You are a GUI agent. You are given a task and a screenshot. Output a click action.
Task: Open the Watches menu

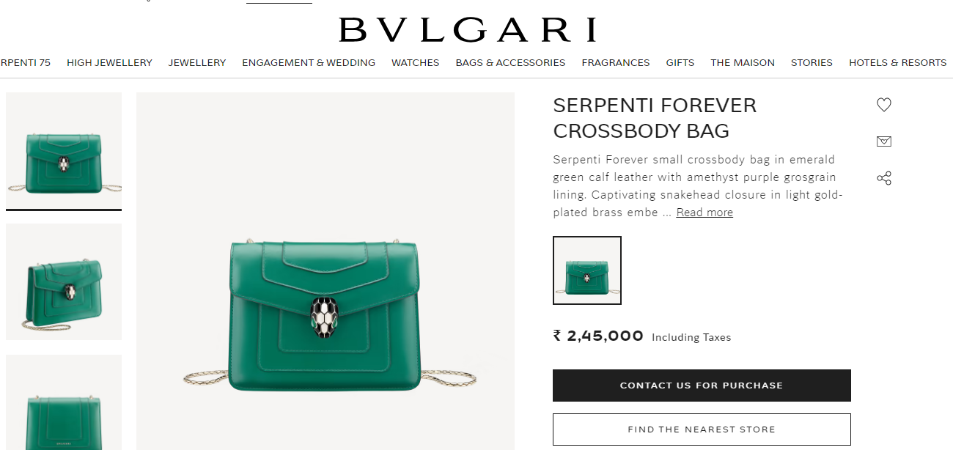[415, 63]
